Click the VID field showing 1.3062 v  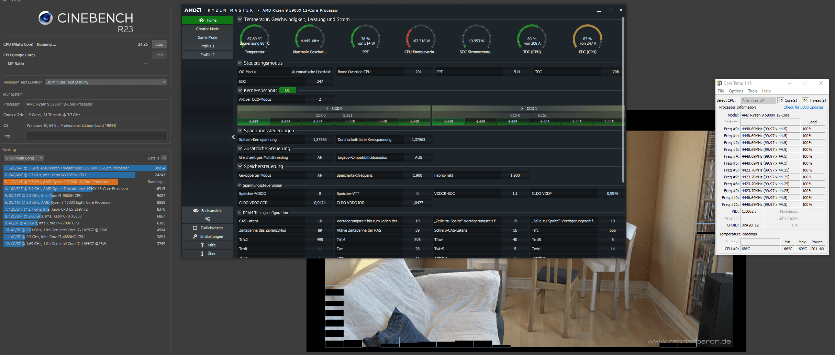pyautogui.click(x=753, y=211)
